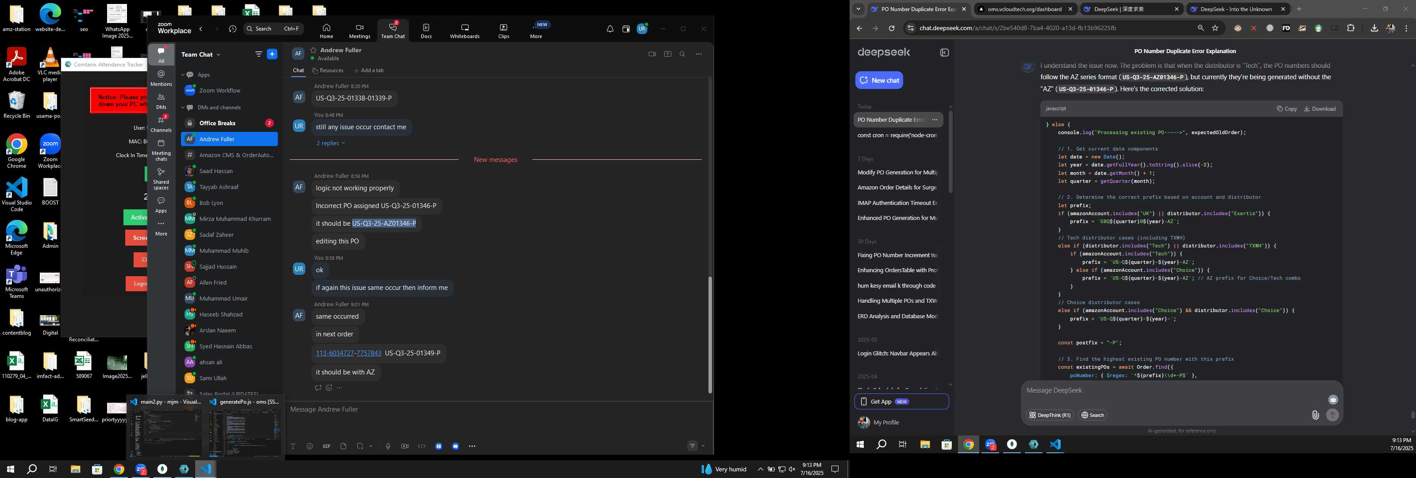1416x478 pixels.
Task: Click the DeepSeek chat history scrollbar
Action: click(950, 151)
